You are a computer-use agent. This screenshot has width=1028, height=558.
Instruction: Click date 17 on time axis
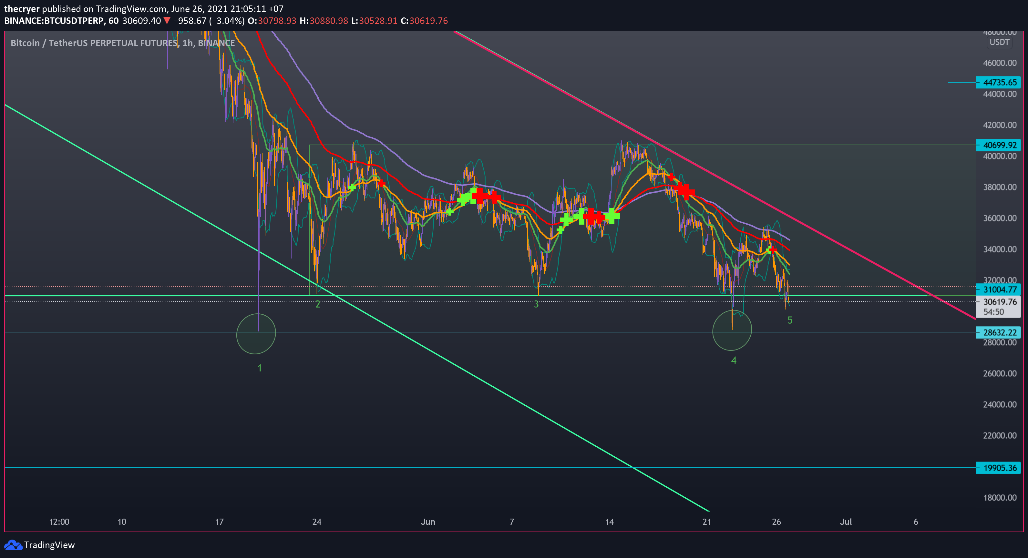point(219,522)
